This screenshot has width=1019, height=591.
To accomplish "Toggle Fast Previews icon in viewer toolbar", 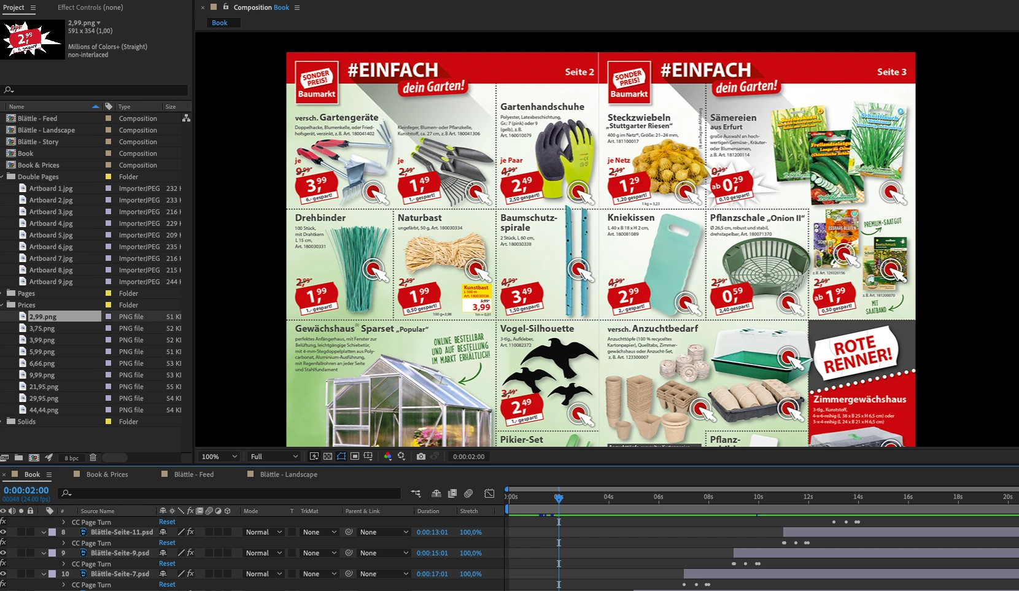I will pos(314,456).
